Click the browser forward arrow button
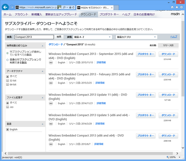The width and height of the screenshot is (186, 161). [x=12, y=7]
